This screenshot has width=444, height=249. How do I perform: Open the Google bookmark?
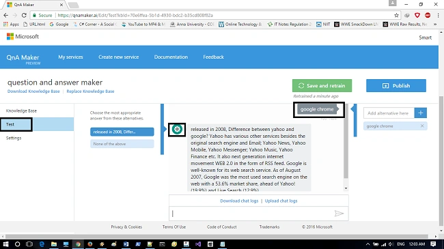pyautogui.click(x=59, y=25)
